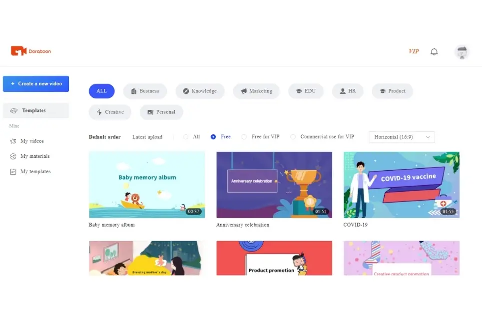The width and height of the screenshot is (482, 317).
Task: Open My materials icon in sidebar
Action: coord(13,156)
